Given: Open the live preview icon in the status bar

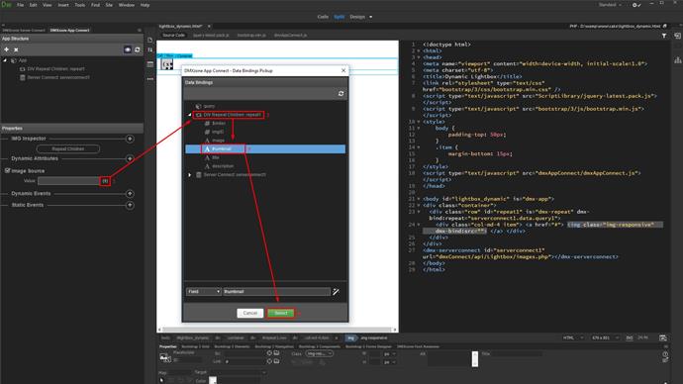Looking at the screenshot, I should pyautogui.click(x=662, y=337).
